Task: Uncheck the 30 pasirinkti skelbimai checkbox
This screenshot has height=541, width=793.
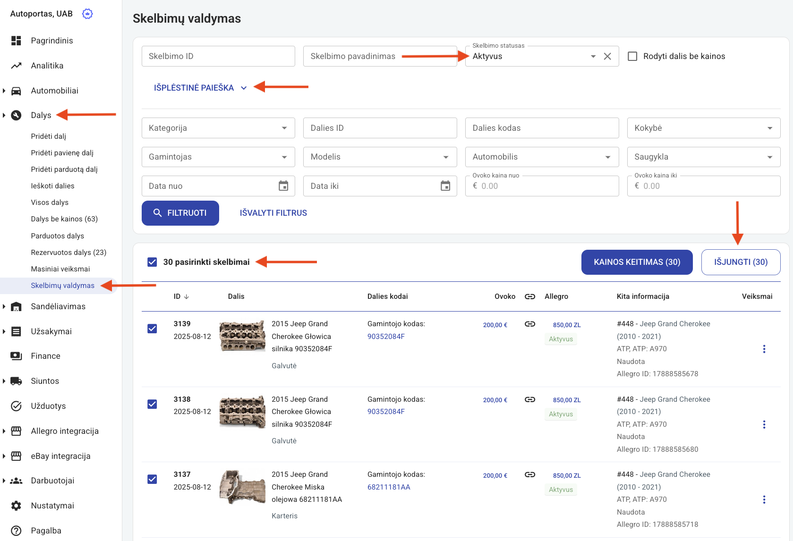Action: coord(152,262)
